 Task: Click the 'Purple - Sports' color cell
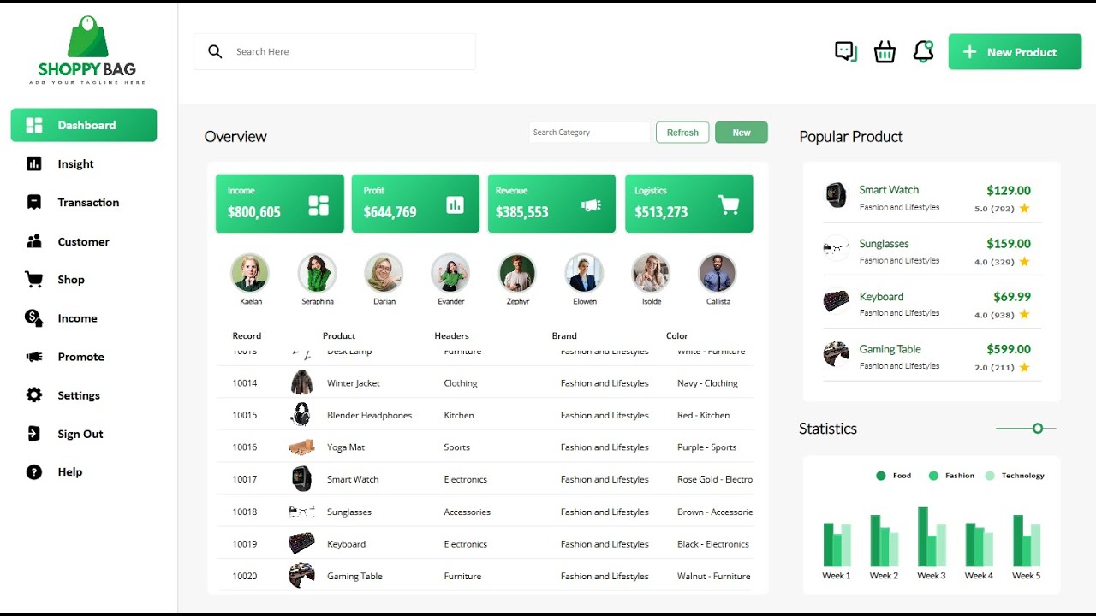(x=706, y=447)
